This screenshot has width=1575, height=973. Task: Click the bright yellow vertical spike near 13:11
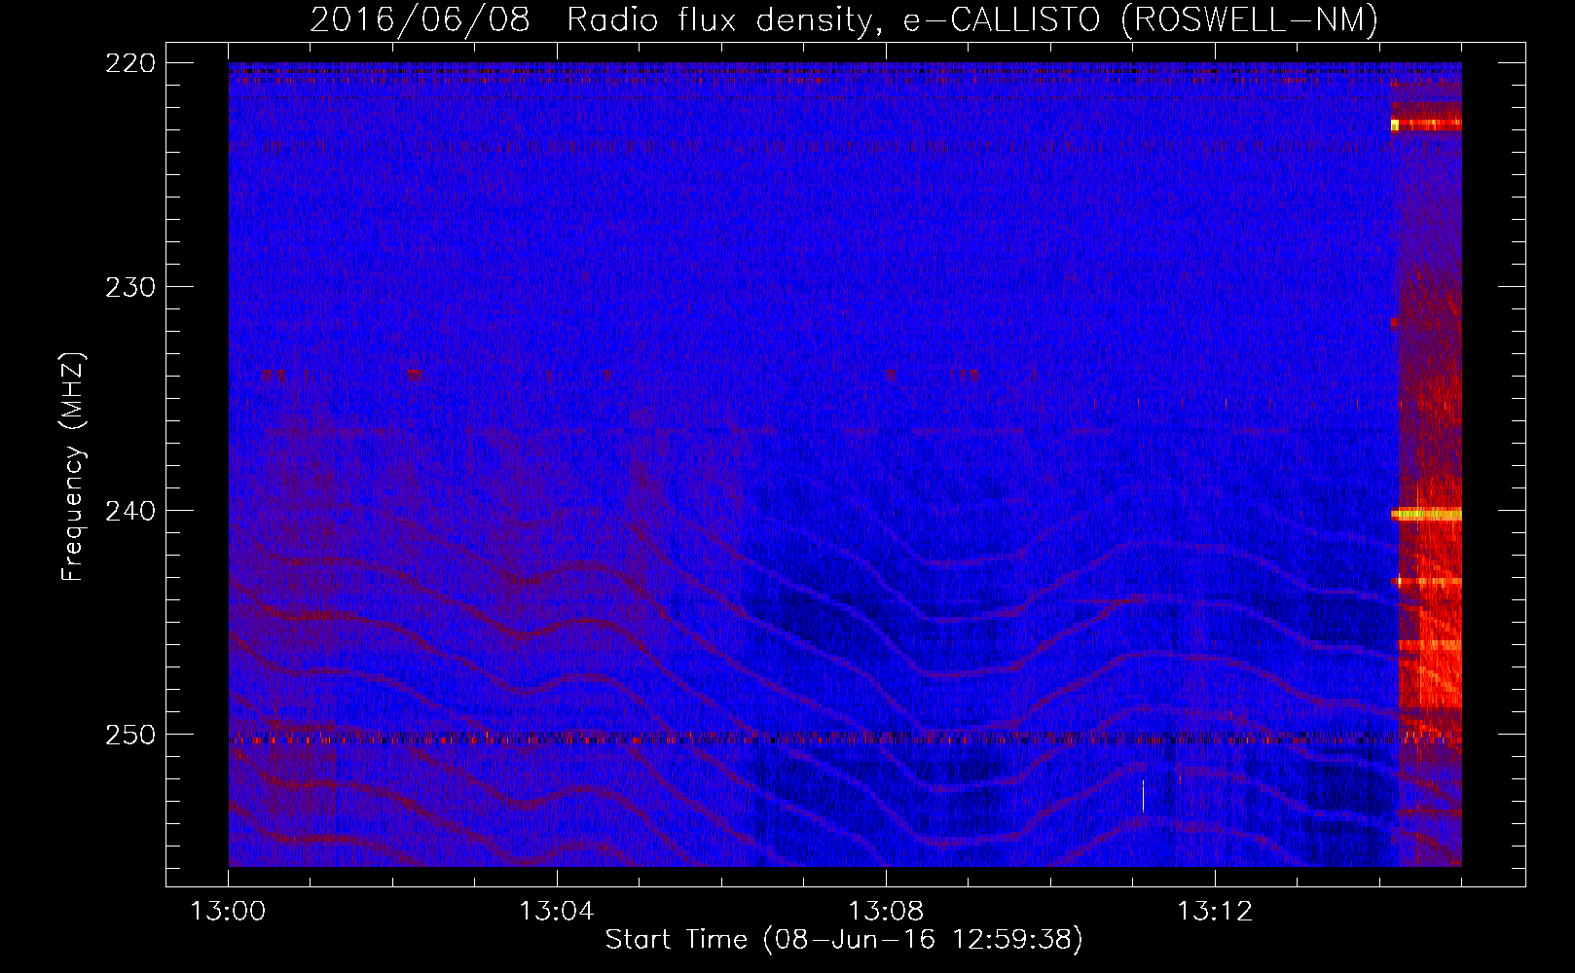[x=1143, y=795]
